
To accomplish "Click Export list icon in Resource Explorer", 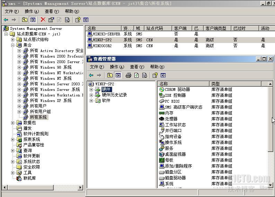I will (144, 75).
